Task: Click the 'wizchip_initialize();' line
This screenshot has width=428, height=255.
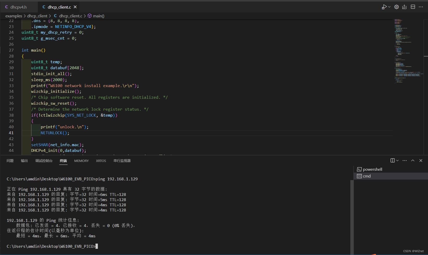Action: (56, 91)
